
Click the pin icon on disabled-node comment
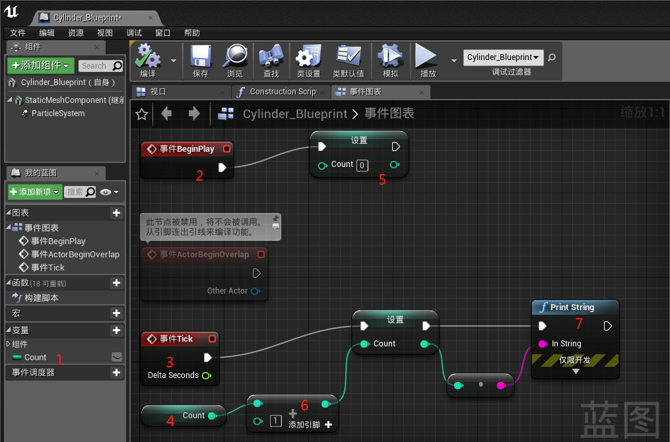[x=276, y=218]
